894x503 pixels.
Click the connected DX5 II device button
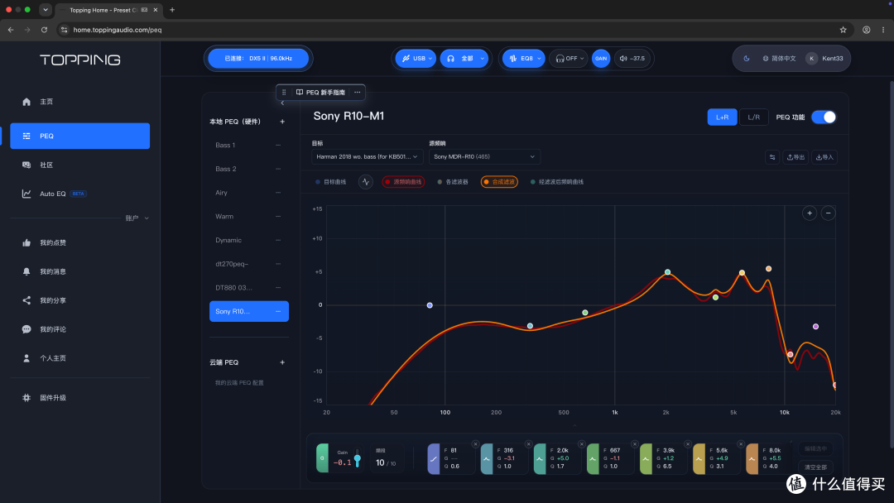coord(258,58)
